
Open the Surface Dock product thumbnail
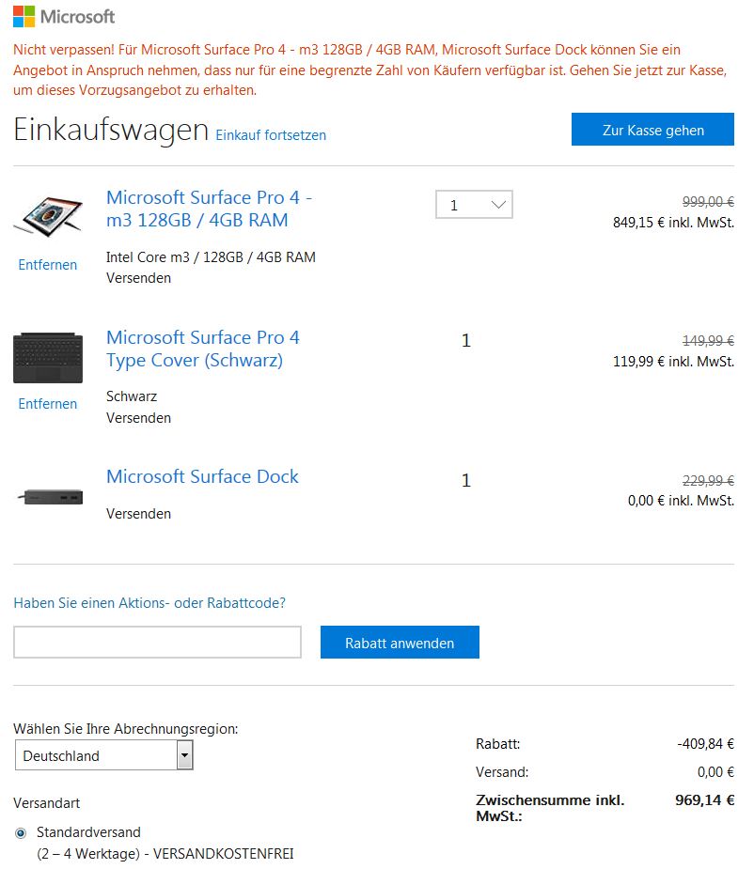[50, 497]
